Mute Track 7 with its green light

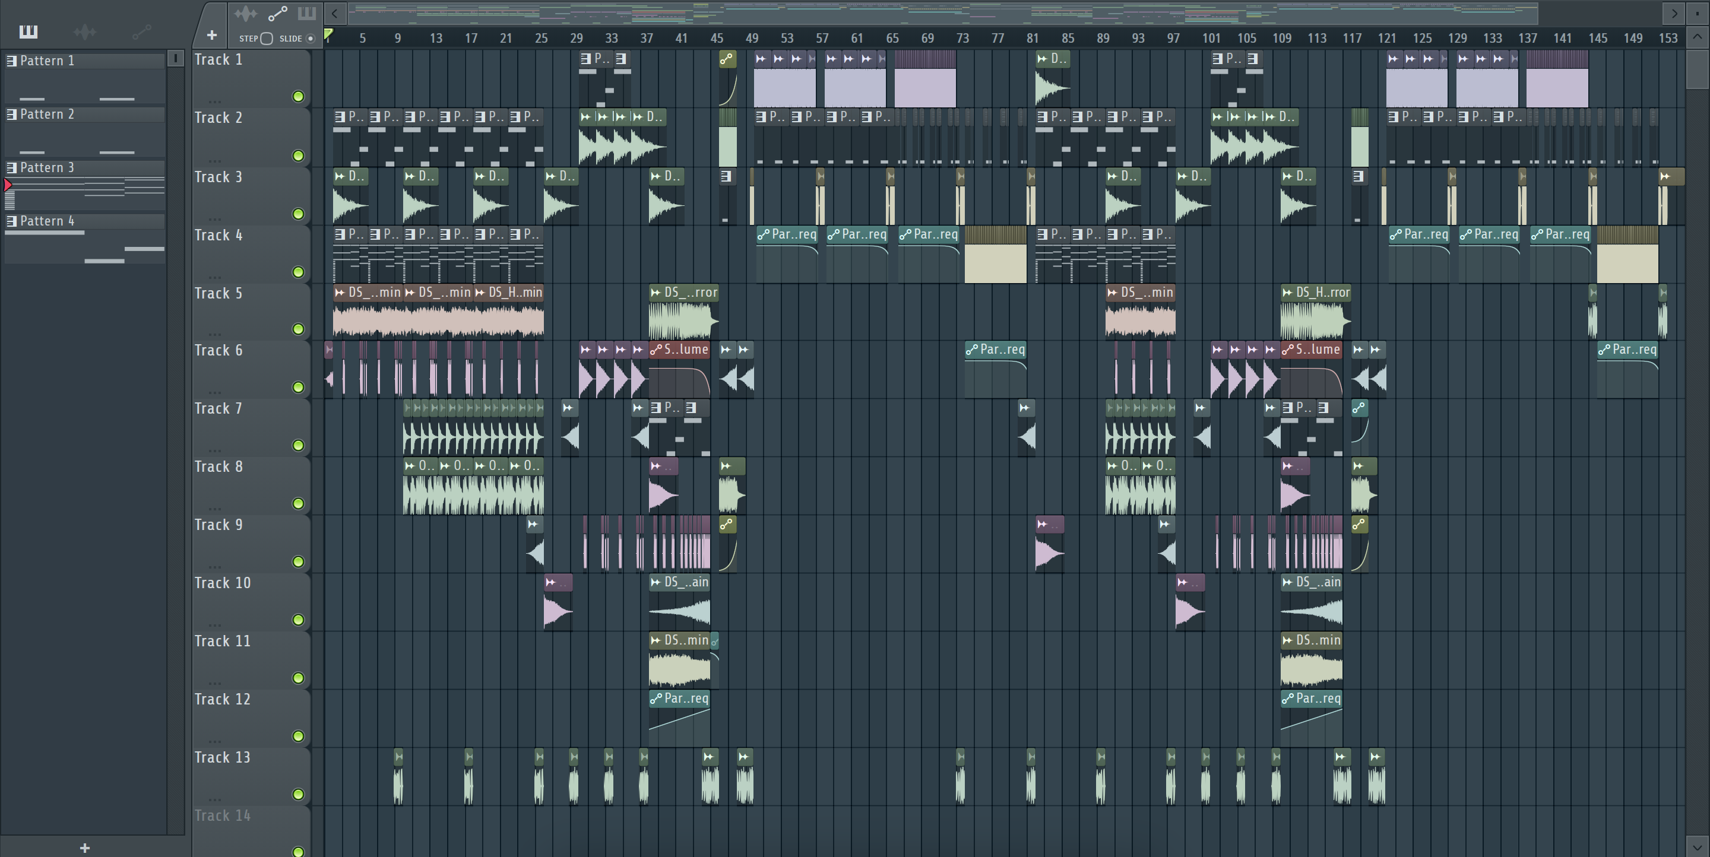click(299, 446)
